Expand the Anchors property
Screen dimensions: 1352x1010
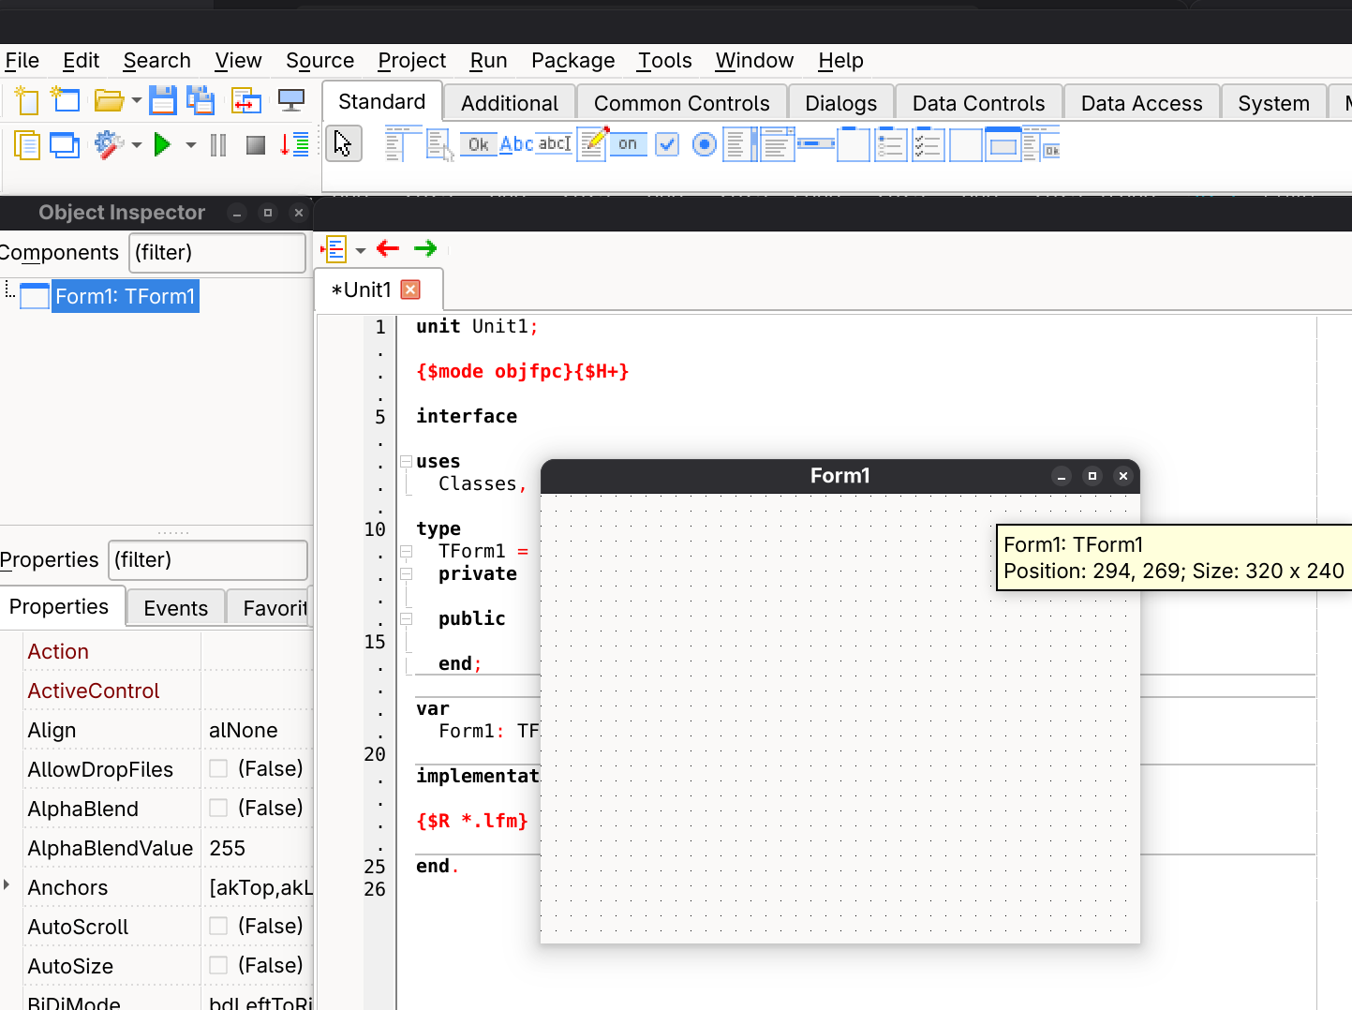click(x=7, y=885)
